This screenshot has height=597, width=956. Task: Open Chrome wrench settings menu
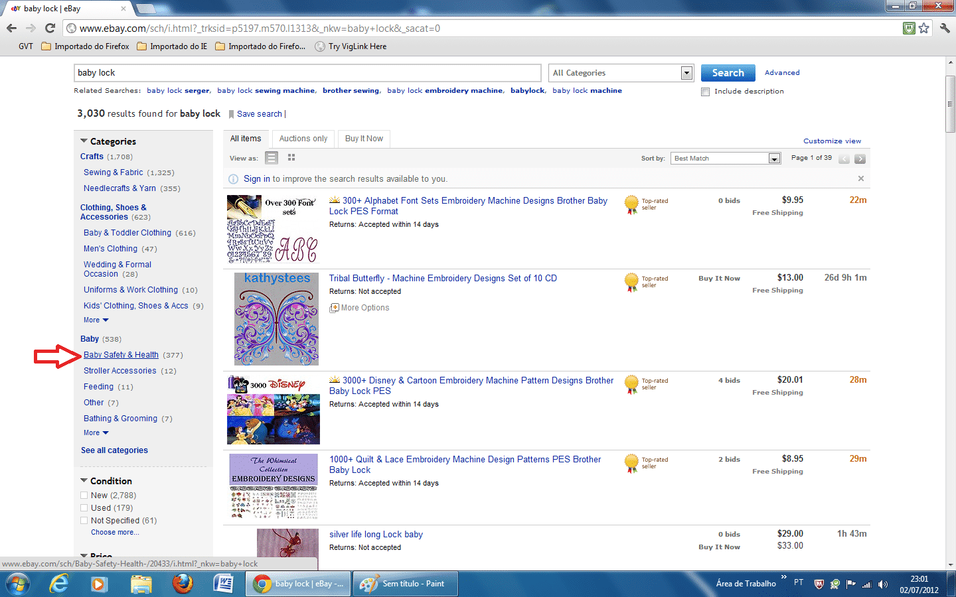click(944, 28)
